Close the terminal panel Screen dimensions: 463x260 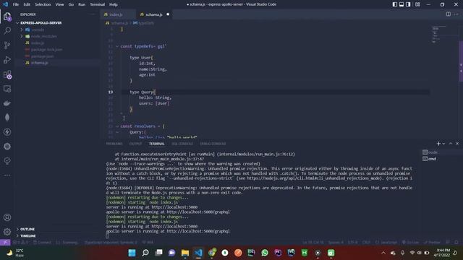[x=457, y=144]
